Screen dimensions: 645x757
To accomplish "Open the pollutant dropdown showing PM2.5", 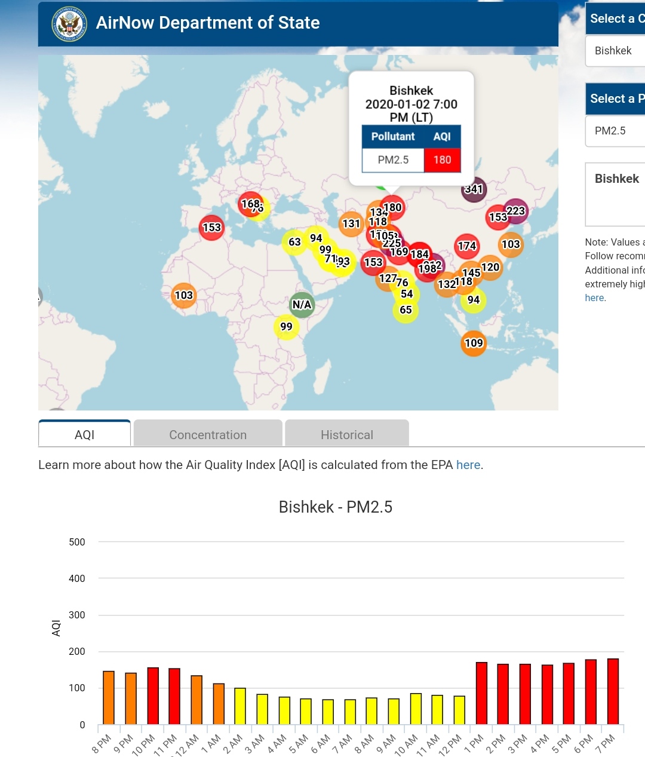I will pos(615,131).
